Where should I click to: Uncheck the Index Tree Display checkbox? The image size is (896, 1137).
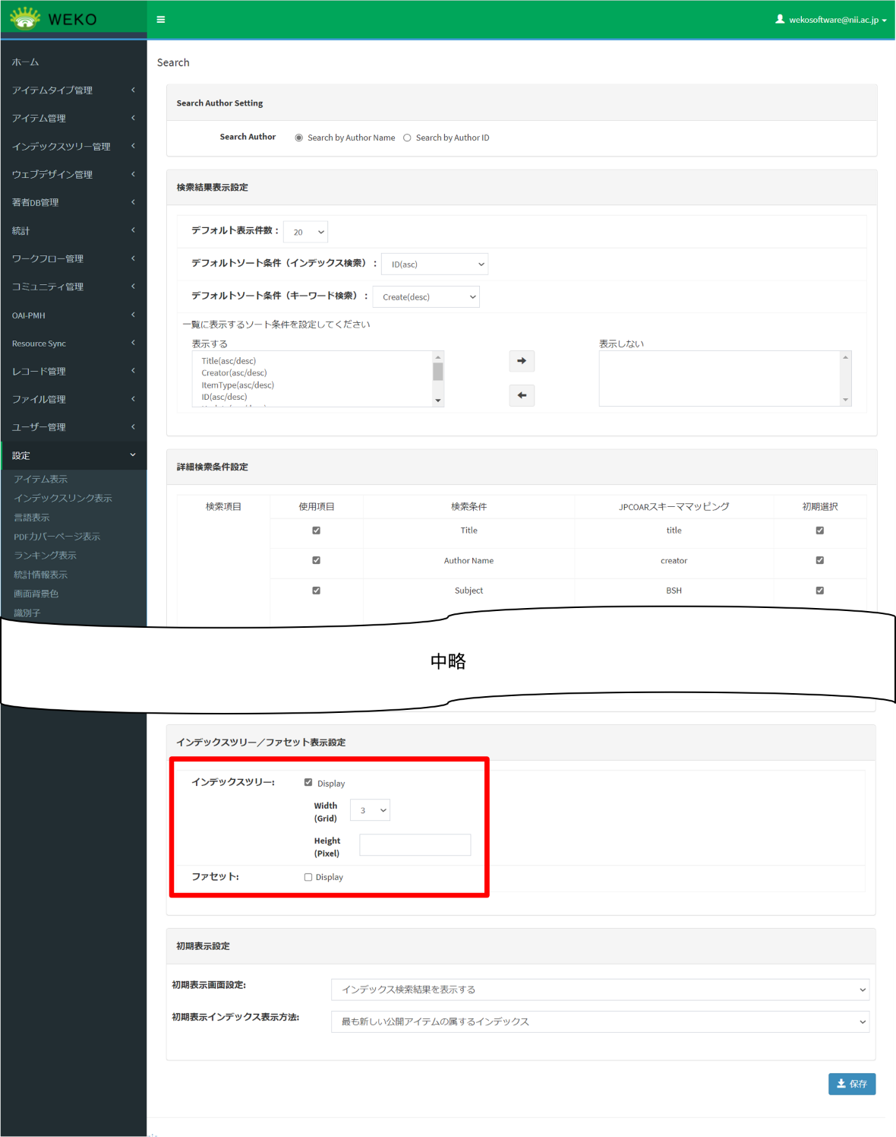(308, 782)
